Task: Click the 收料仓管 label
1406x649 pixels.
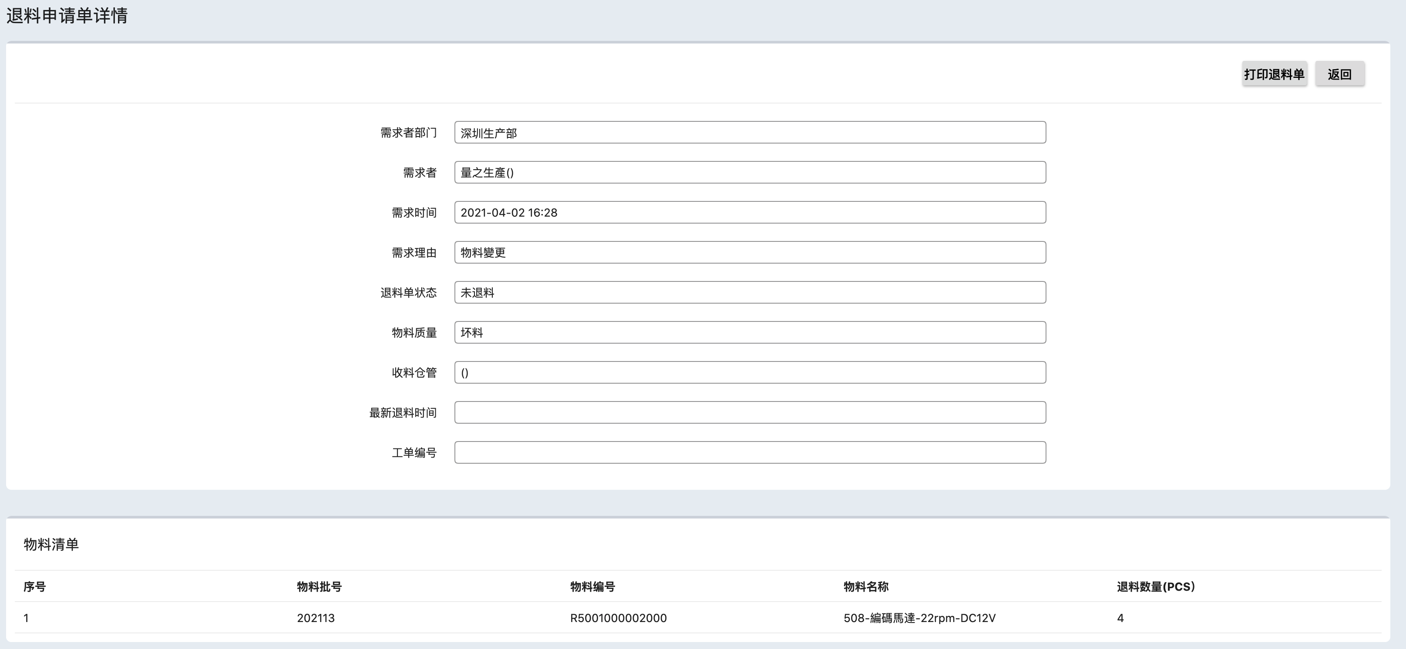Action: point(414,372)
